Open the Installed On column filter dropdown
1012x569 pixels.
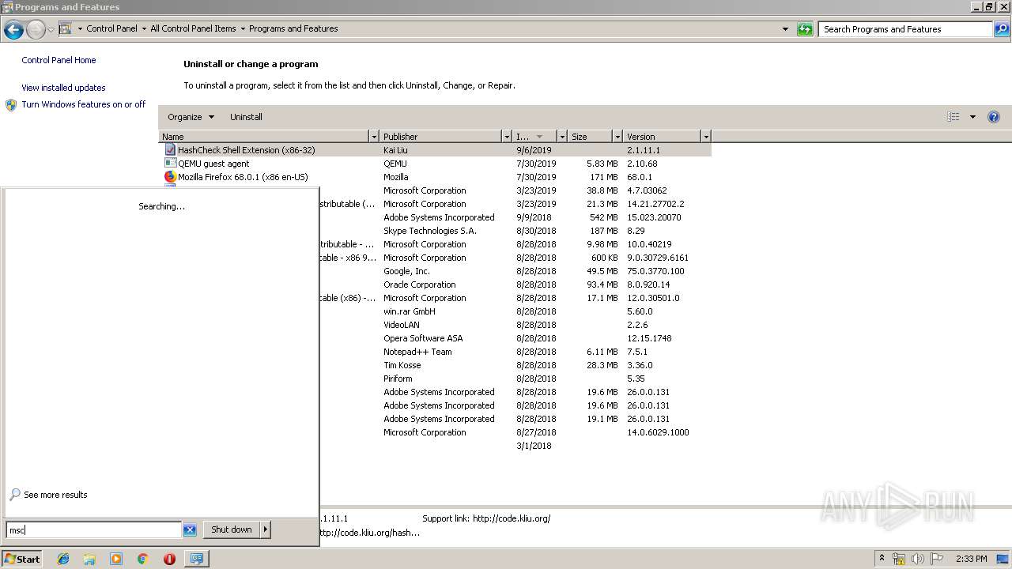click(562, 137)
